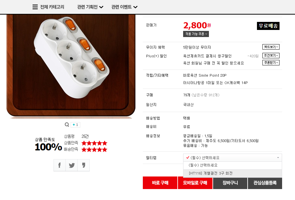Screen dimensions: 295x200
Task: Click the +1 more images button
Action: (x=75, y=125)
